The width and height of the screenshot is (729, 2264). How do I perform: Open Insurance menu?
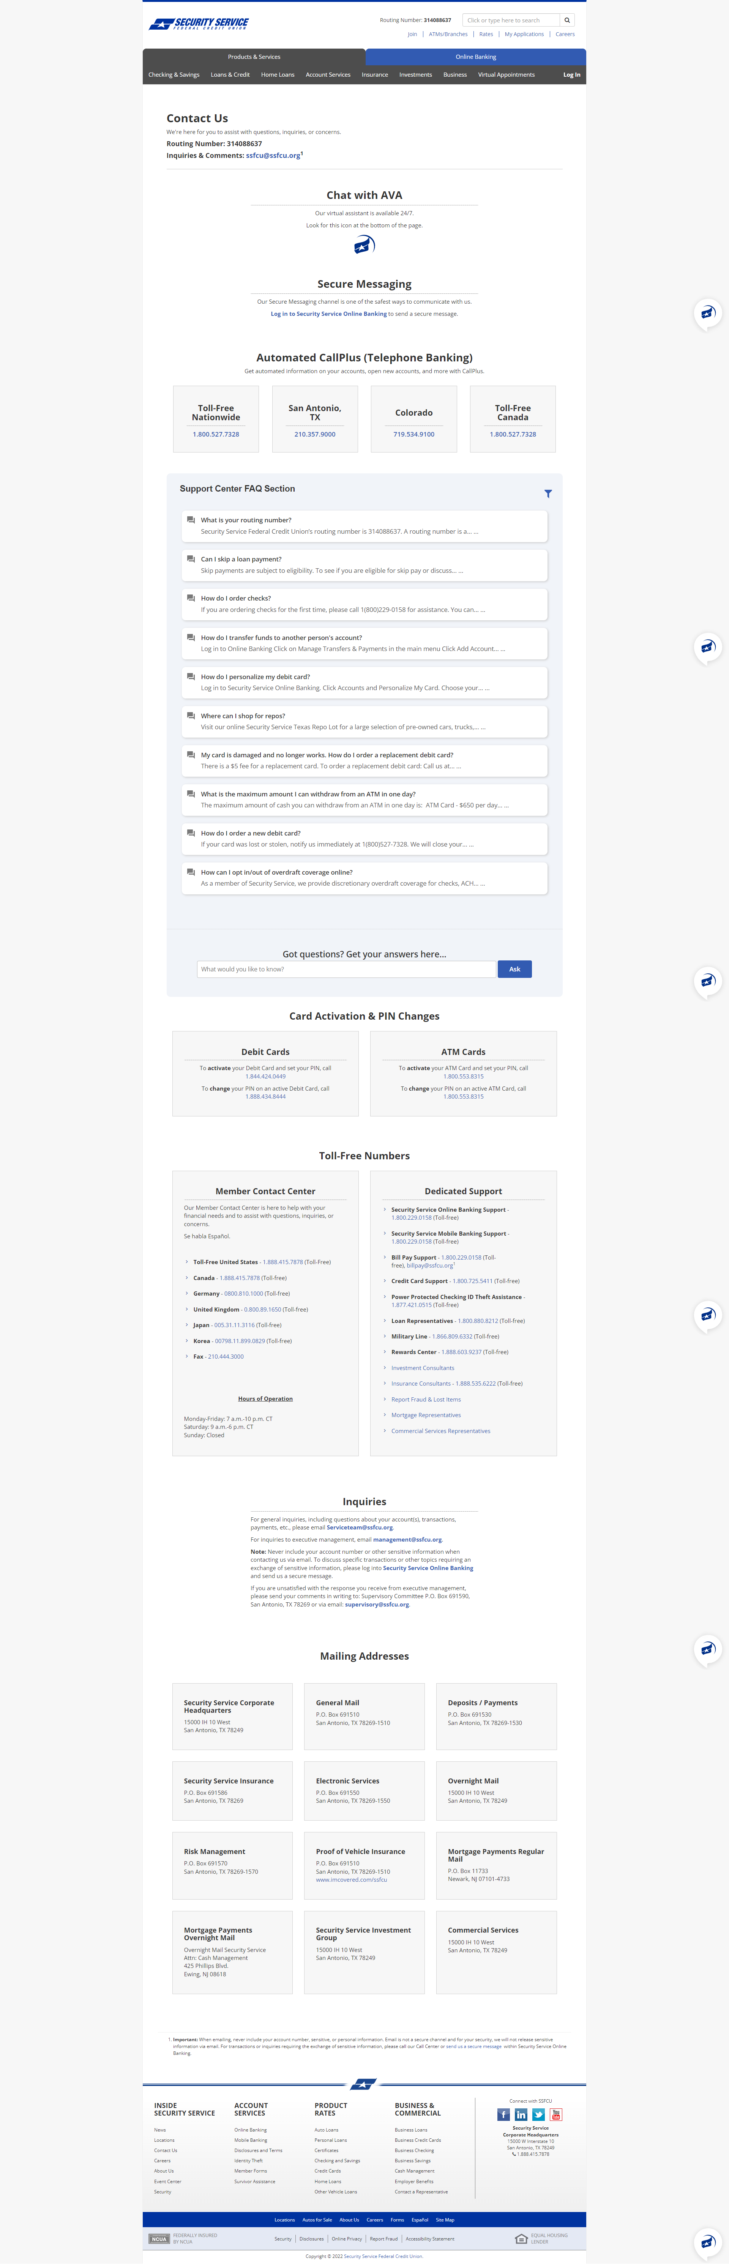click(x=375, y=75)
